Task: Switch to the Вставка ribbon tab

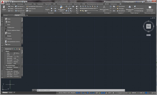Action: pyautogui.click(x=14, y=4)
